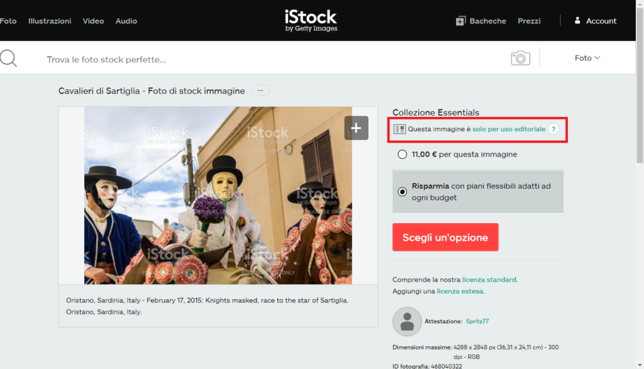Open the Audio menu item
This screenshot has width=644, height=369.
126,21
